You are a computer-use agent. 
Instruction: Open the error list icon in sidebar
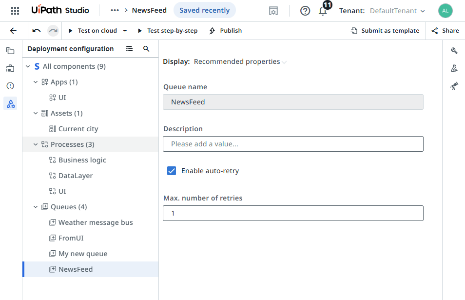(10, 86)
